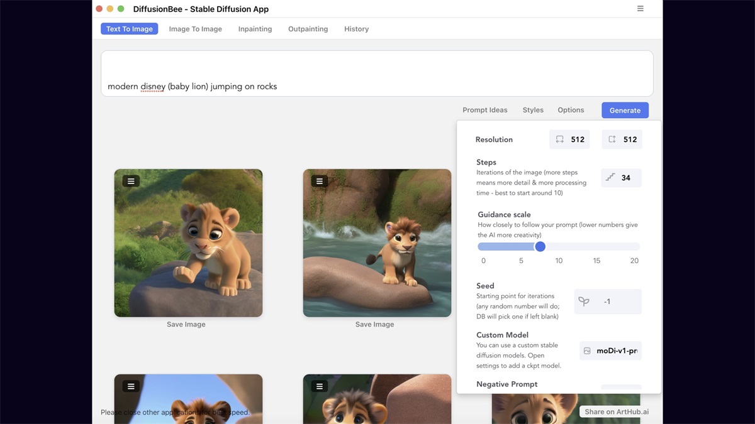The width and height of the screenshot is (755, 424).
Task: Click the prompt text input field
Action: pyautogui.click(x=377, y=73)
